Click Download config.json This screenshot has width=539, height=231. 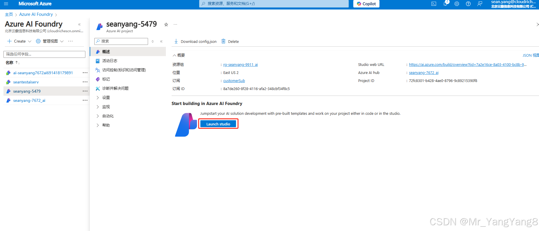pyautogui.click(x=195, y=41)
